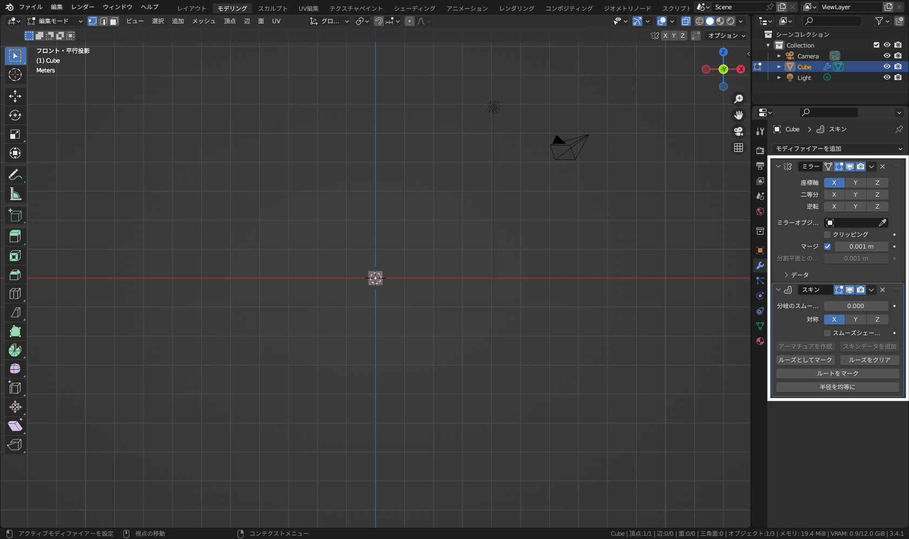Expand the Camera item in outliner

tap(779, 56)
